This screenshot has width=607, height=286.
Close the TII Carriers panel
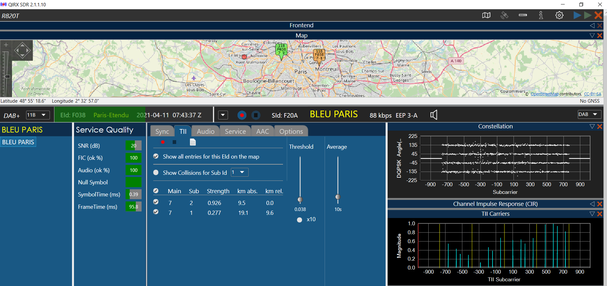(600, 214)
